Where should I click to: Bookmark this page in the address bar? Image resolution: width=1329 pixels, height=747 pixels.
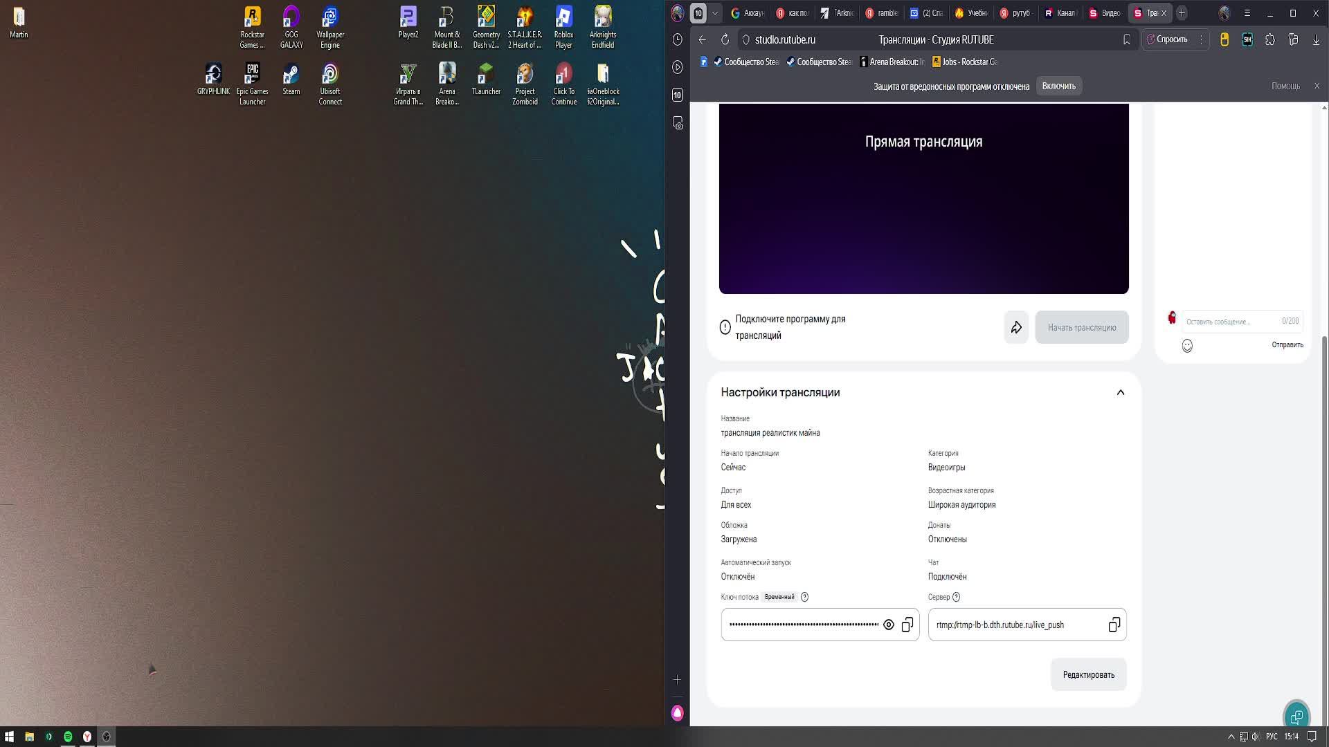pyautogui.click(x=1127, y=39)
